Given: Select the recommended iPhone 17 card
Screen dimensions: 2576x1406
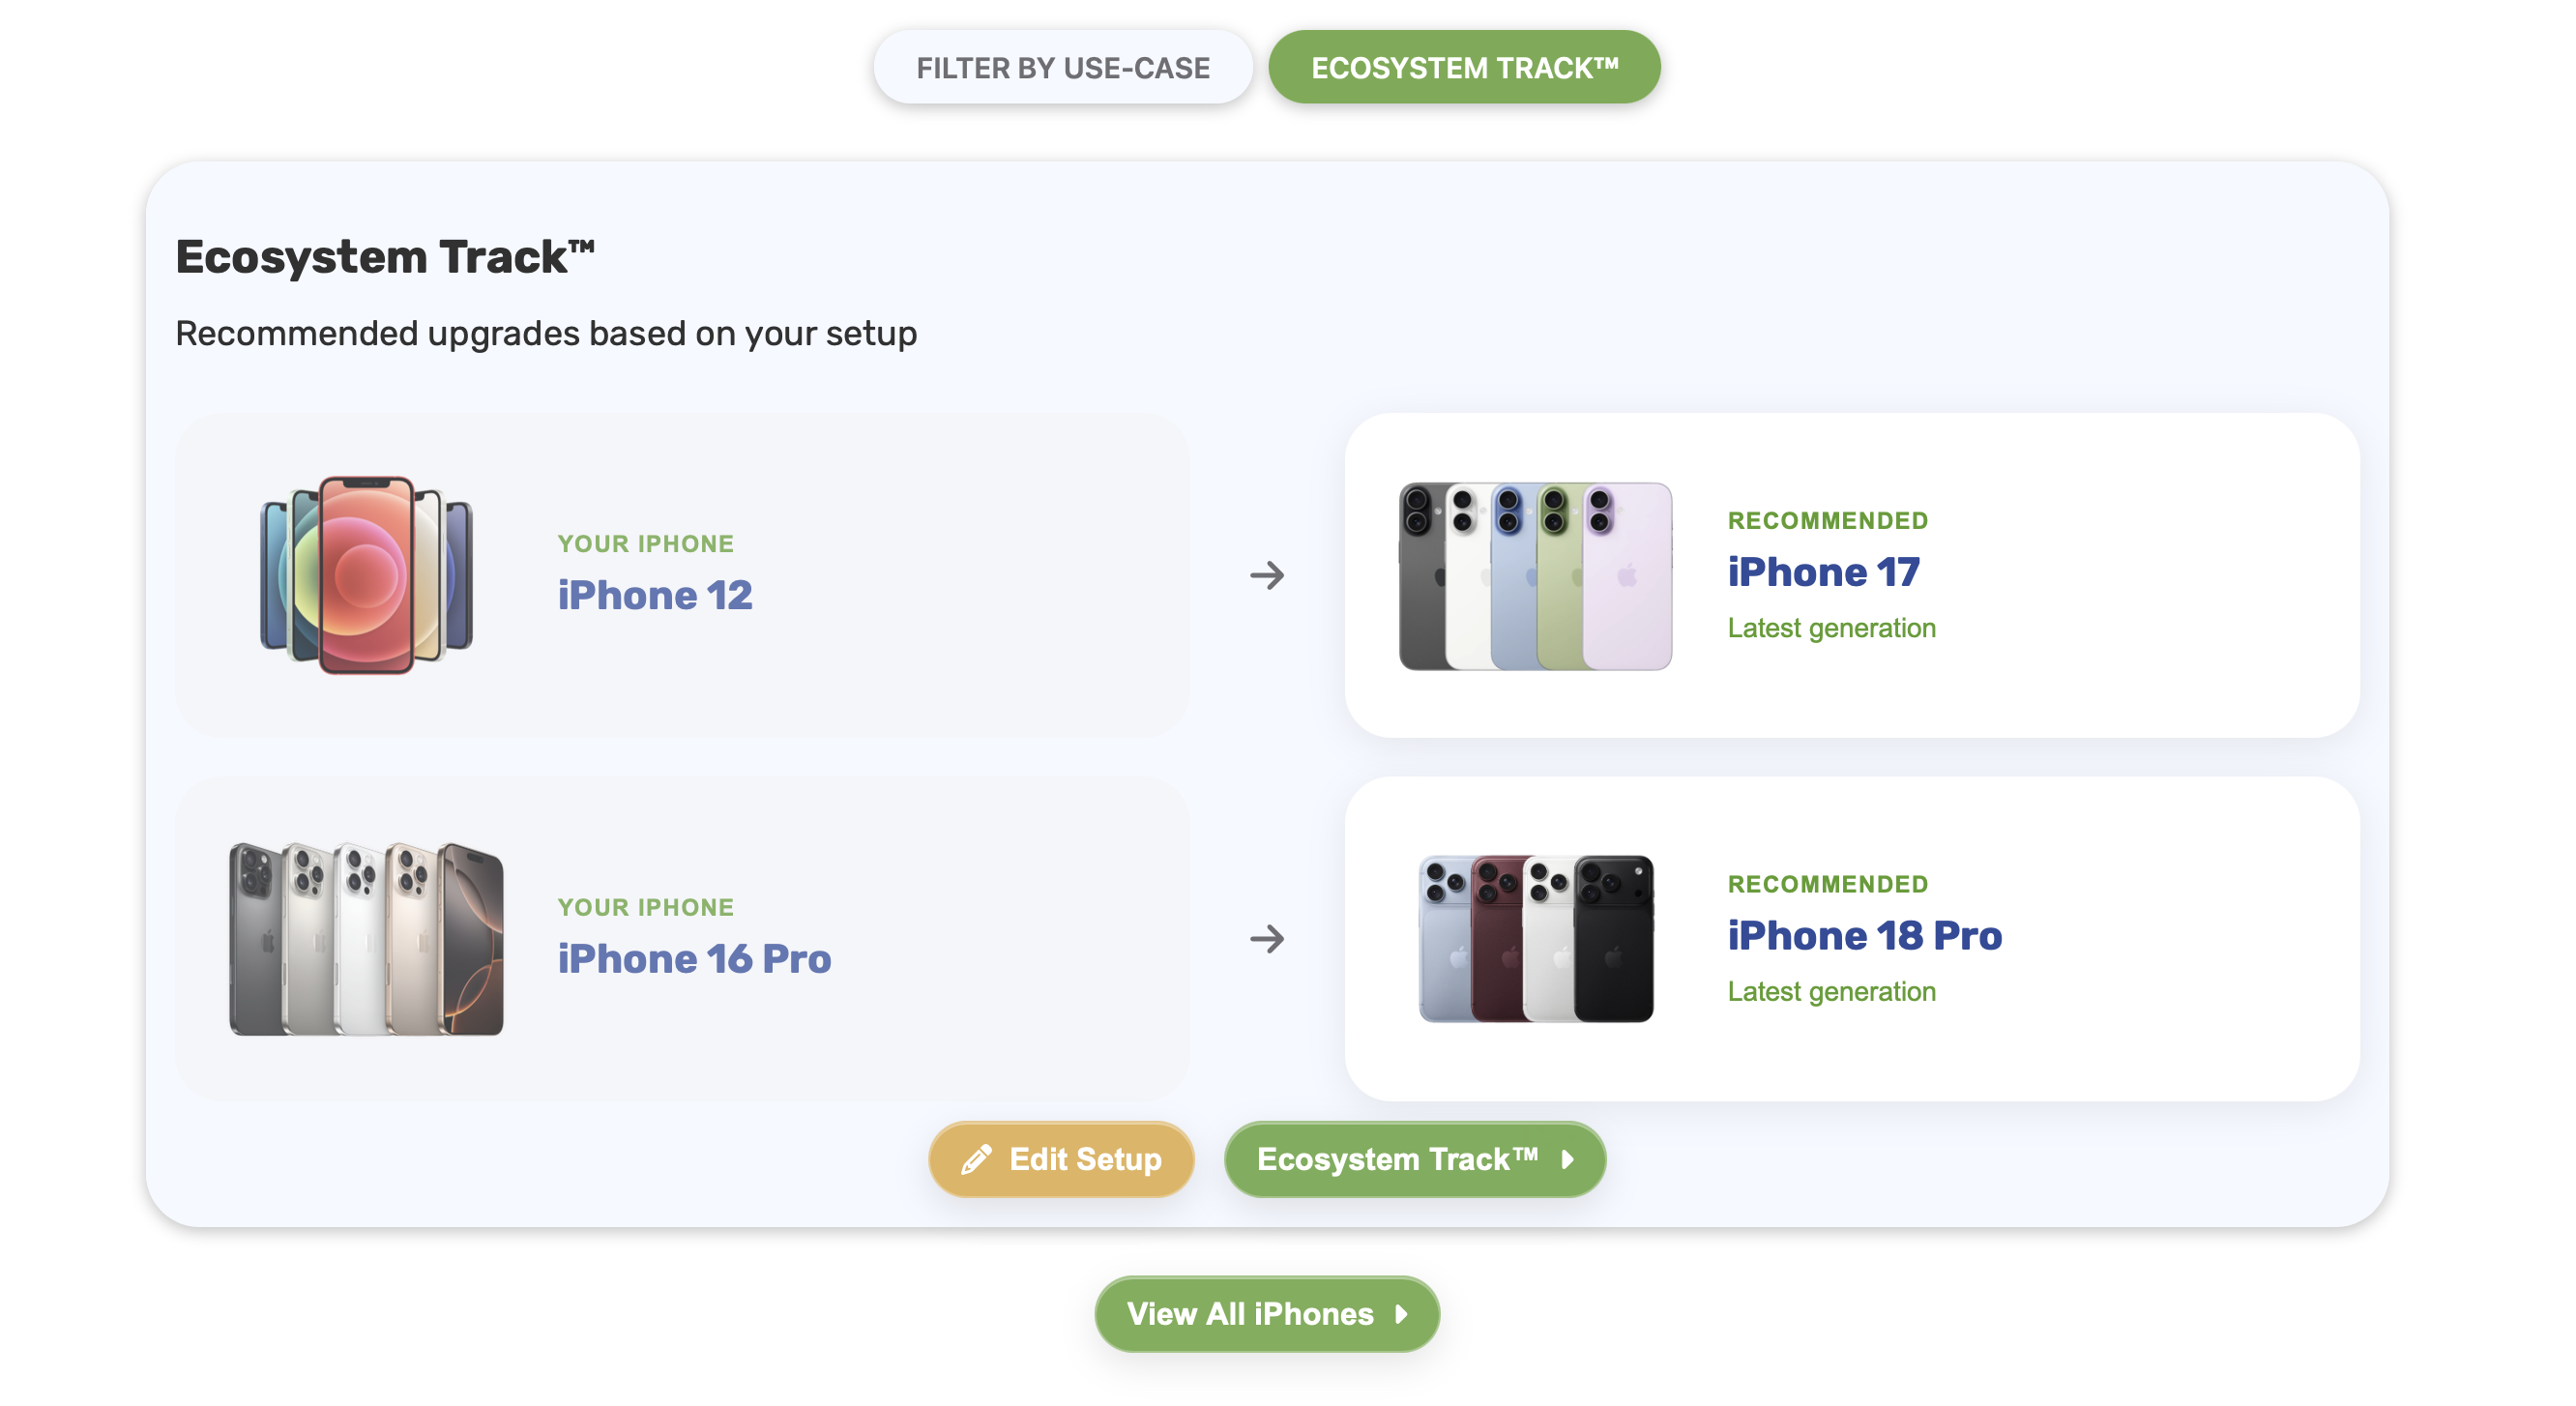Looking at the screenshot, I should pyautogui.click(x=1852, y=575).
